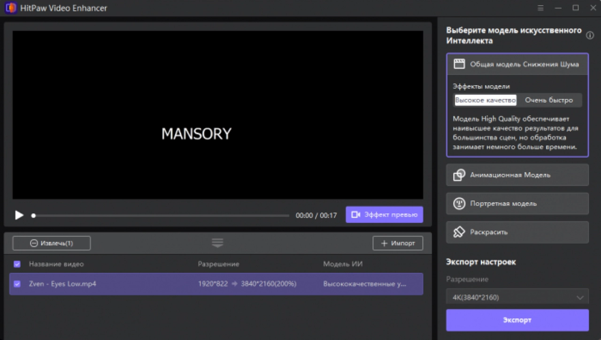Image resolution: width=601 pixels, height=340 pixels.
Task: Select the Zven - Eyes Low.mp4 file name
Action: point(62,284)
